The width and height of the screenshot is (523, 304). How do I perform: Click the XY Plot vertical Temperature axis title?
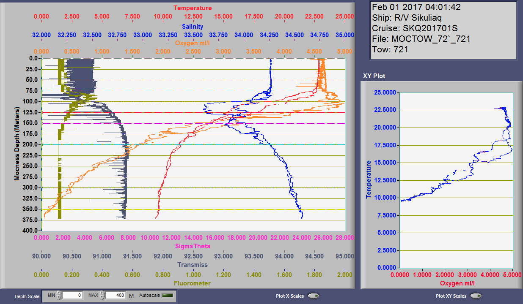click(369, 179)
